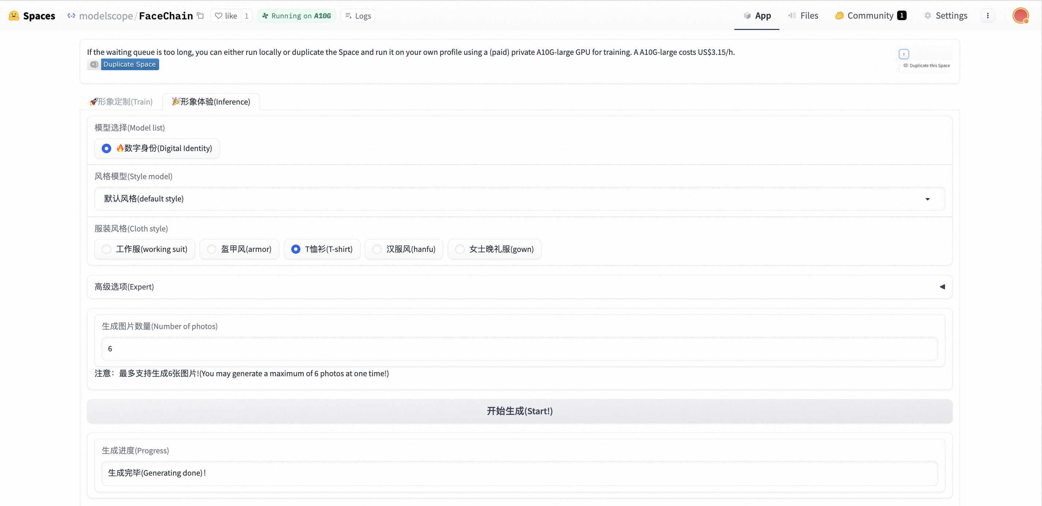Image resolution: width=1042 pixels, height=506 pixels.
Task: Select the working suit cloth style
Action: 106,249
